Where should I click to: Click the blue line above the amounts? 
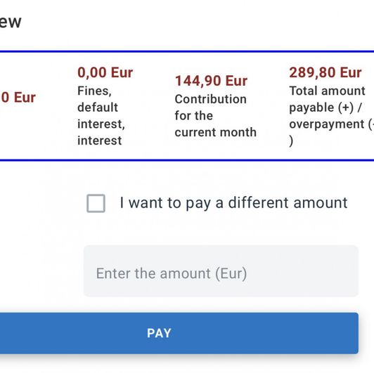[x=187, y=51]
